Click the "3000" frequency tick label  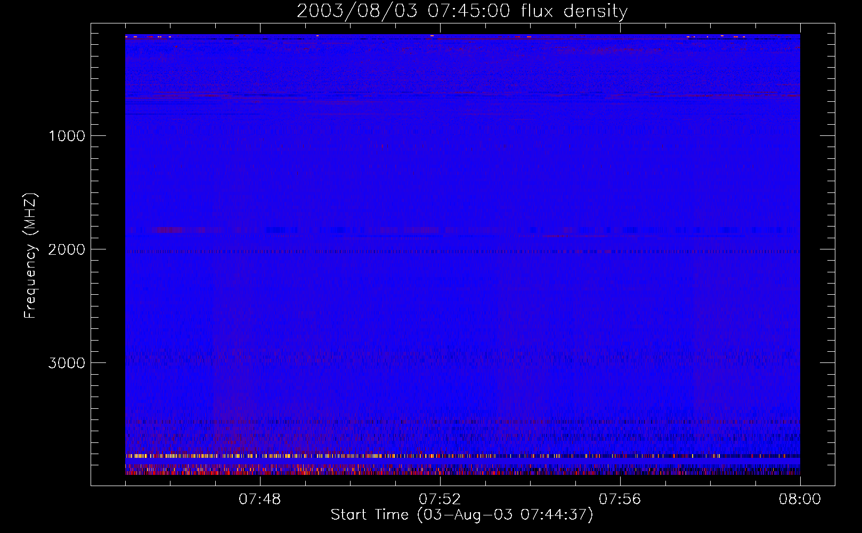[x=67, y=363]
